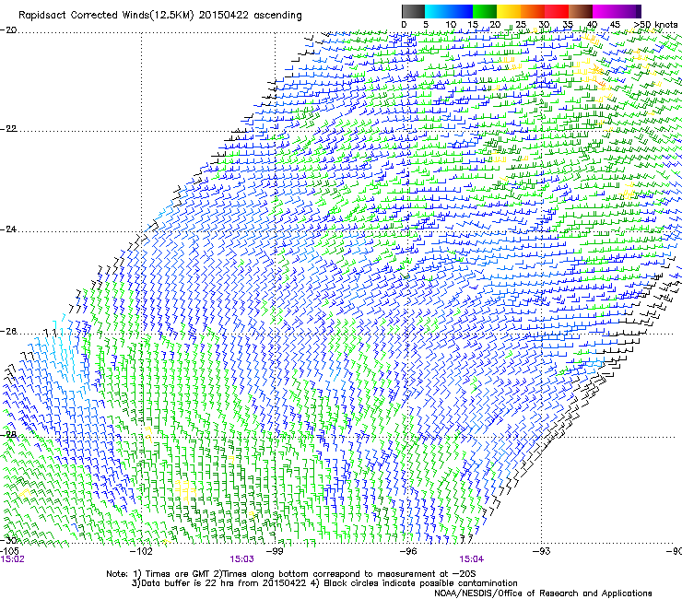Click the date text "20150422 ascending"
The image size is (682, 599).
[x=250, y=16]
